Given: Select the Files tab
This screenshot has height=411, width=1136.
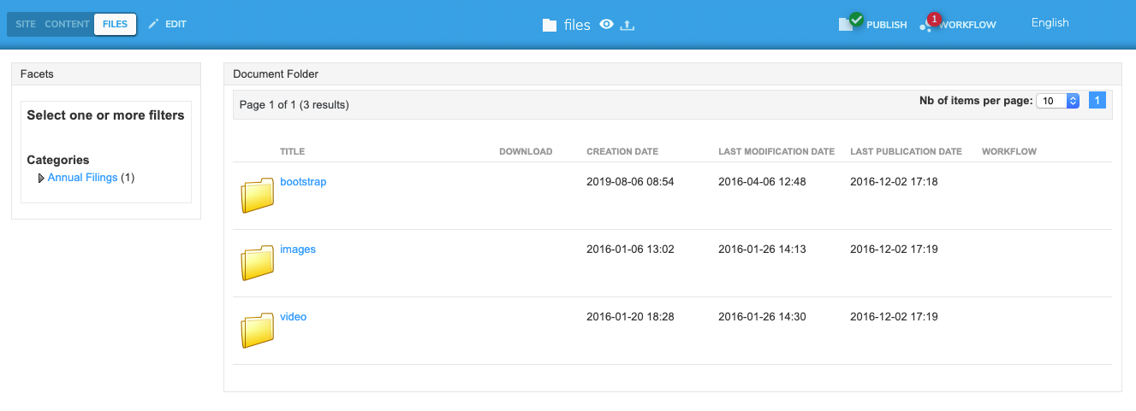Looking at the screenshot, I should click(x=115, y=24).
